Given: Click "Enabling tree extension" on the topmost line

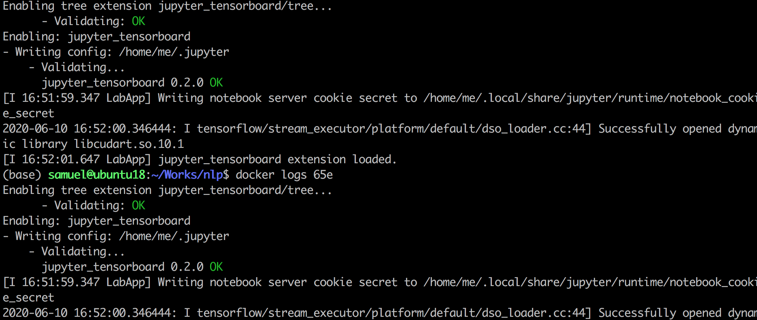Looking at the screenshot, I should (x=77, y=6).
